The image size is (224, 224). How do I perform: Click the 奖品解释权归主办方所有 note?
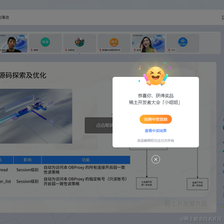coord(156,141)
